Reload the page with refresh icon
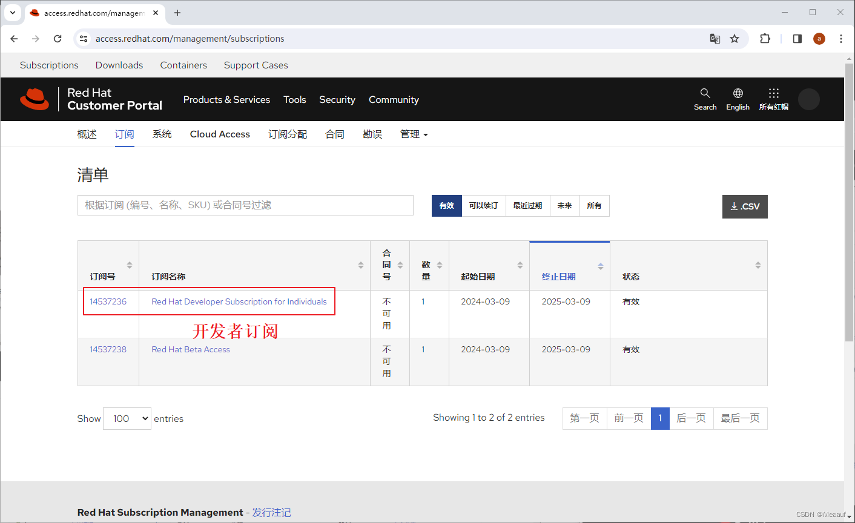The width and height of the screenshot is (855, 523). [x=58, y=39]
